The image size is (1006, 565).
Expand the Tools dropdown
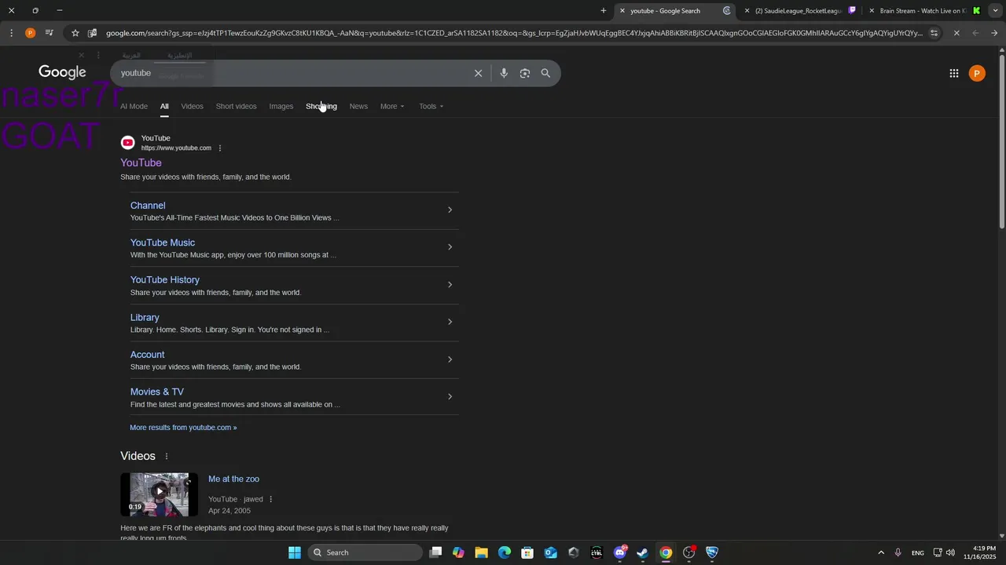pyautogui.click(x=431, y=106)
